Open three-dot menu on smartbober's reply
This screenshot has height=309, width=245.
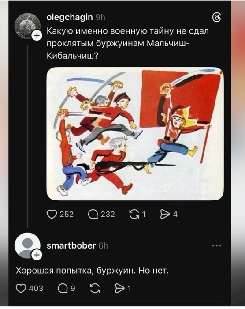pos(217,245)
